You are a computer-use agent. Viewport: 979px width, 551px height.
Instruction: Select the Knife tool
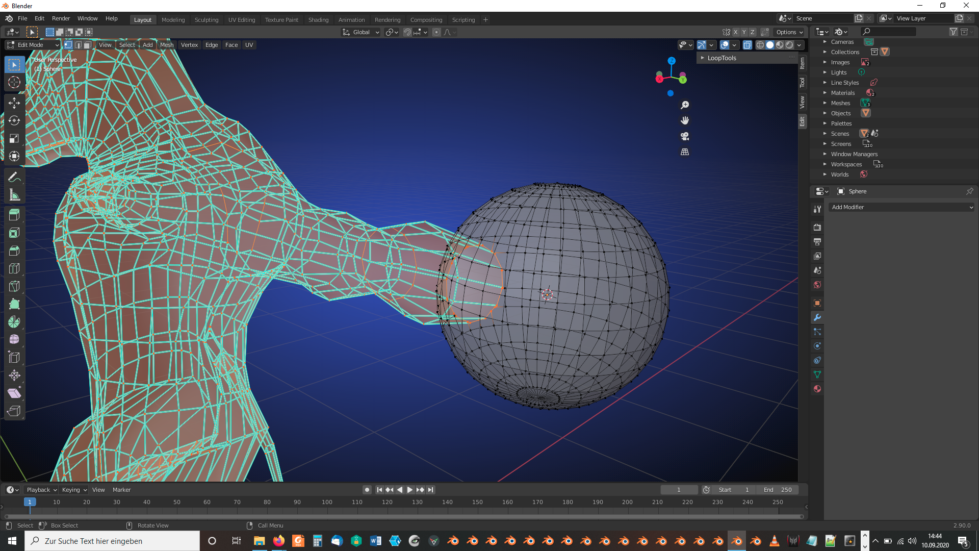click(x=14, y=286)
